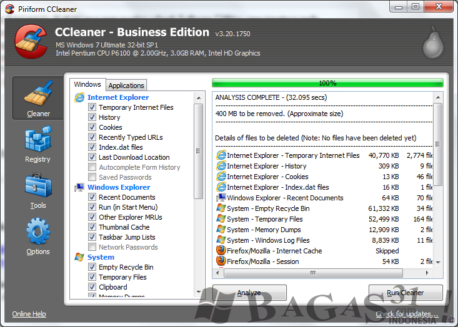Click the CCleaner logo in header
Screen dimensions: 458x327
pos(31,41)
